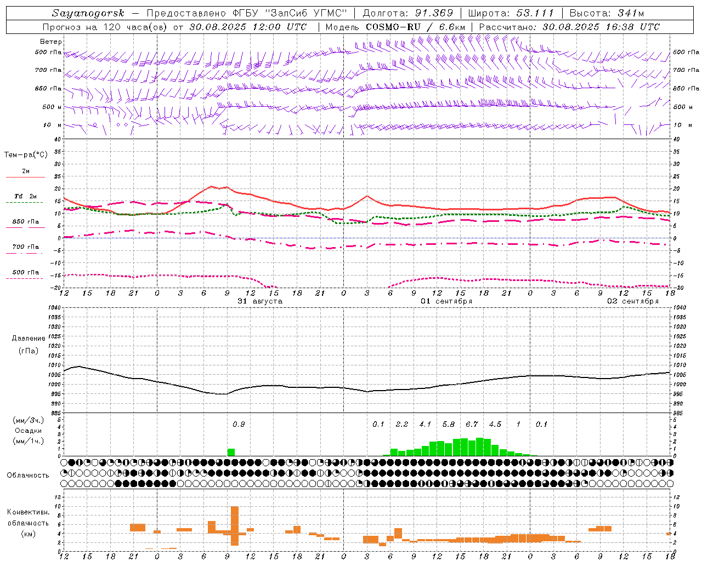
Task: Click the lone green precipitation bar under 0.9
Action: click(231, 453)
